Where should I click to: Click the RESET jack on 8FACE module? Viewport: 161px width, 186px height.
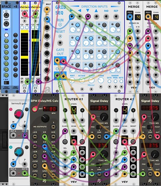(6, 24)
